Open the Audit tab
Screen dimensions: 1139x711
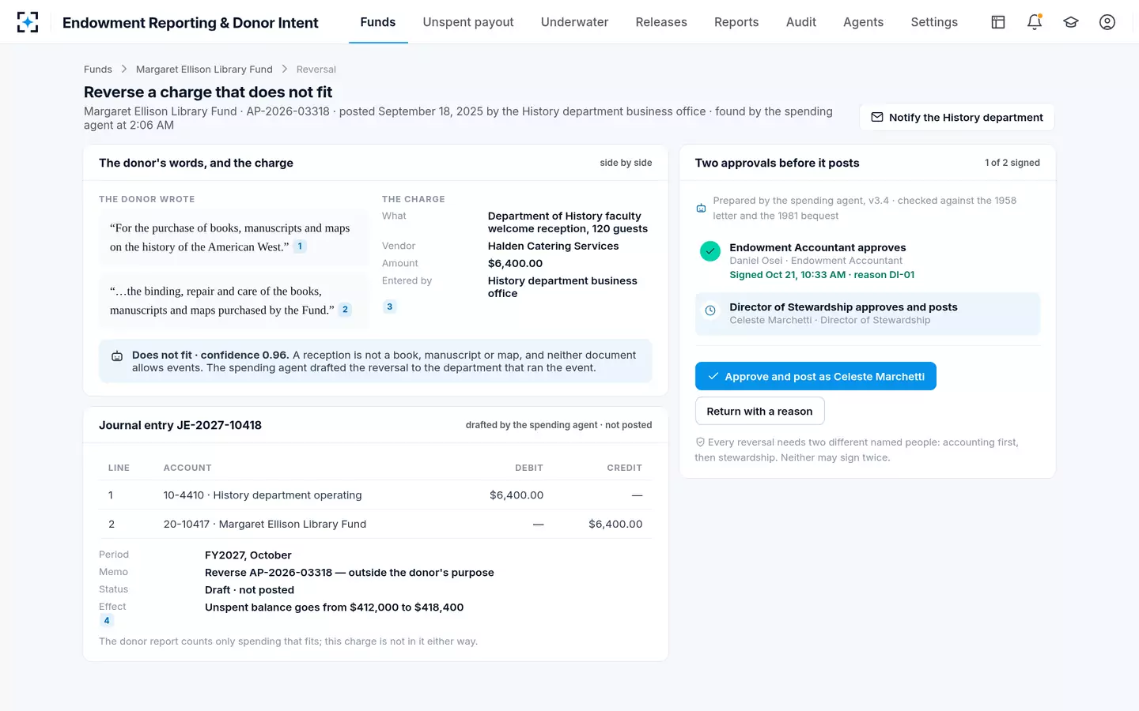coord(801,22)
